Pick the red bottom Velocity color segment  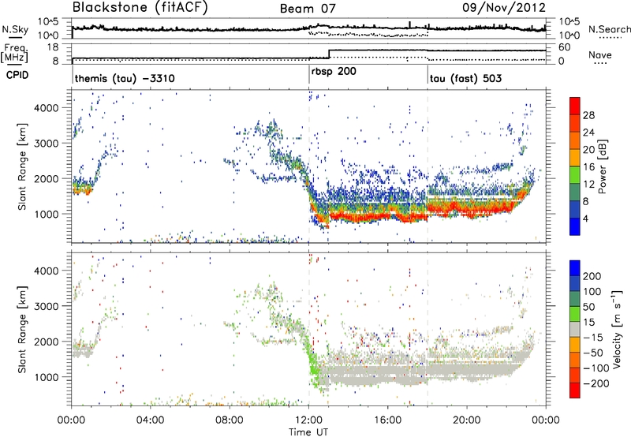tap(575, 390)
